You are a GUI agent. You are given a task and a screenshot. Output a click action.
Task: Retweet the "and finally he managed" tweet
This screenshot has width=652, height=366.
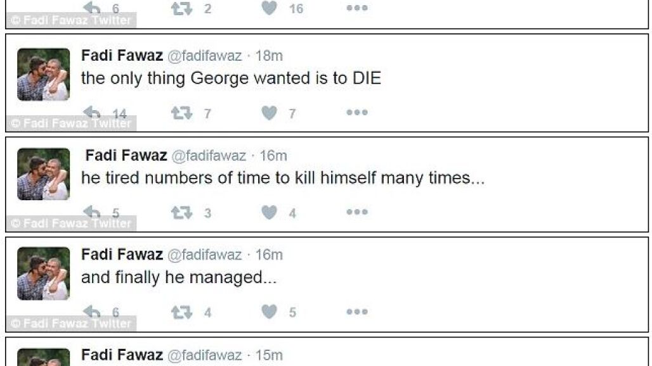click(181, 312)
